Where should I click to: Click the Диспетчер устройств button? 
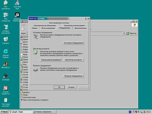coord(73,60)
